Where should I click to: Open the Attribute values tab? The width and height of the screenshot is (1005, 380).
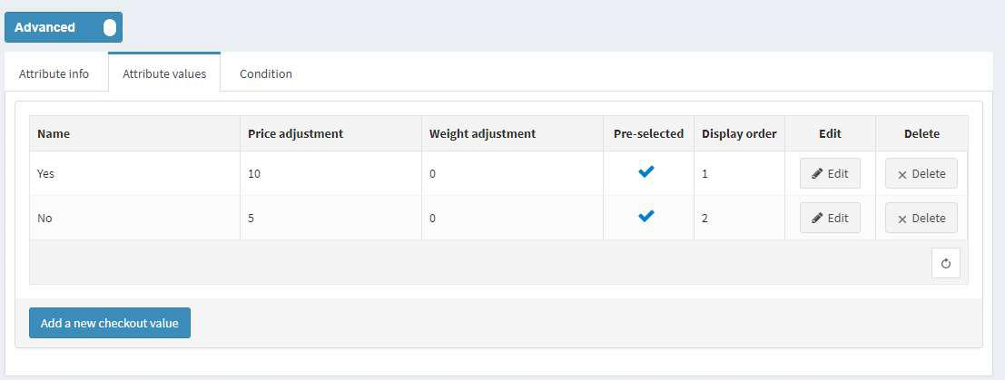[164, 73]
